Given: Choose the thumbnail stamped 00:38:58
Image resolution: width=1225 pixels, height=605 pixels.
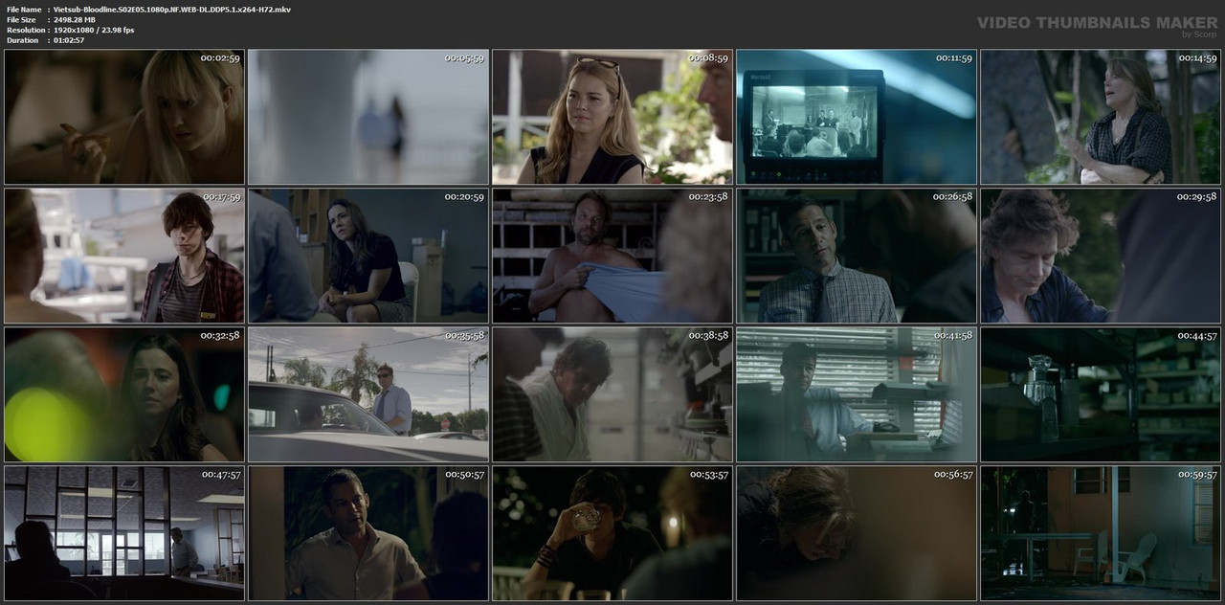Looking at the screenshot, I should [x=612, y=394].
